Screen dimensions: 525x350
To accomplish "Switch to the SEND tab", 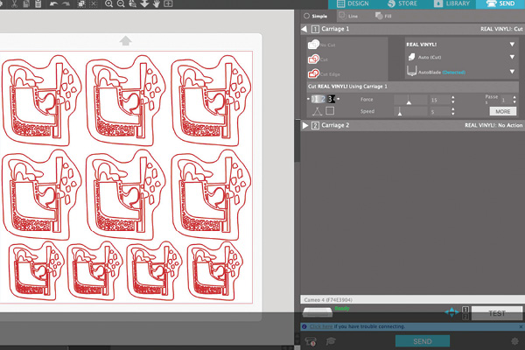I will 500,4.
